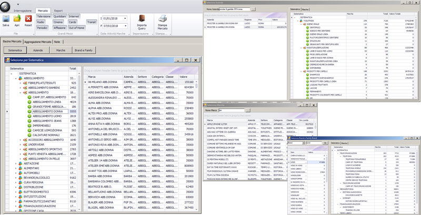Screen dimensions: 421x215
Task: Switch to the Report ribbon tab
Action: (58, 10)
